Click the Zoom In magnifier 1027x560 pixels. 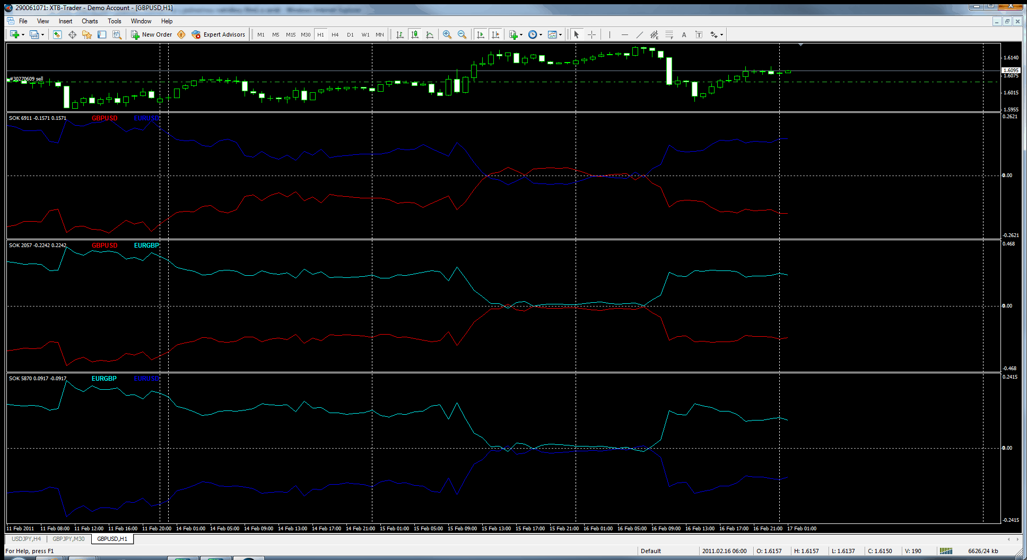pos(447,34)
